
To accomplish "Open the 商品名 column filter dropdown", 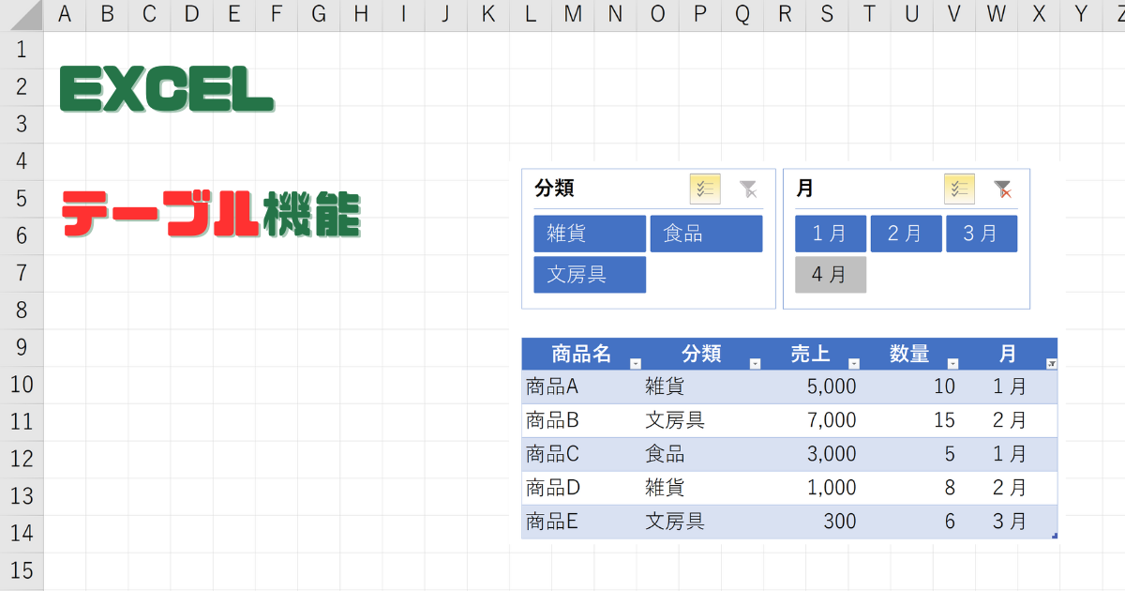I will click(x=636, y=363).
